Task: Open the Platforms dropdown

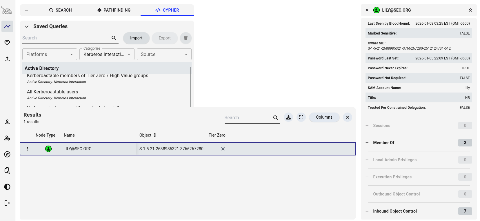Action: coord(50,54)
